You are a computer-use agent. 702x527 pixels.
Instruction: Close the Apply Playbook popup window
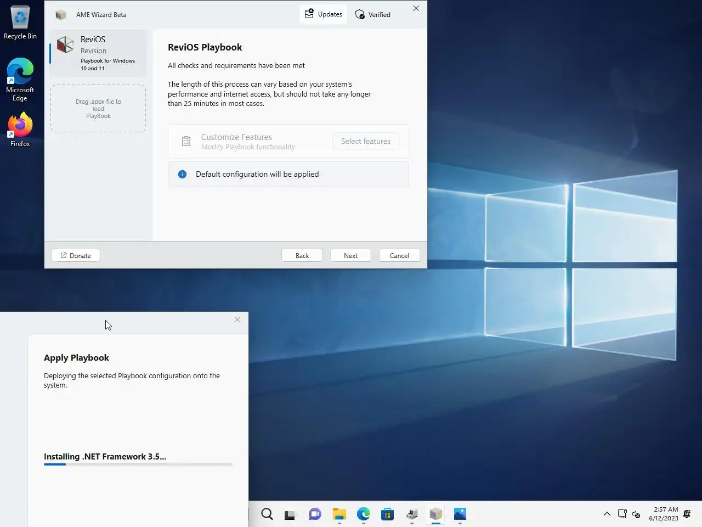coord(237,319)
